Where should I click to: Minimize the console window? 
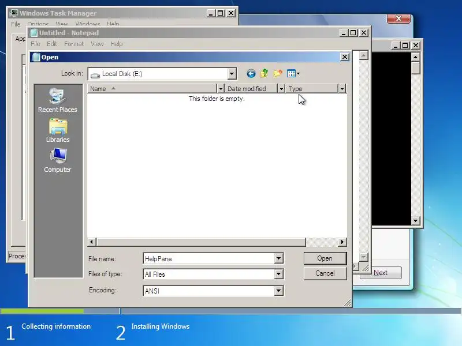tap(396, 46)
